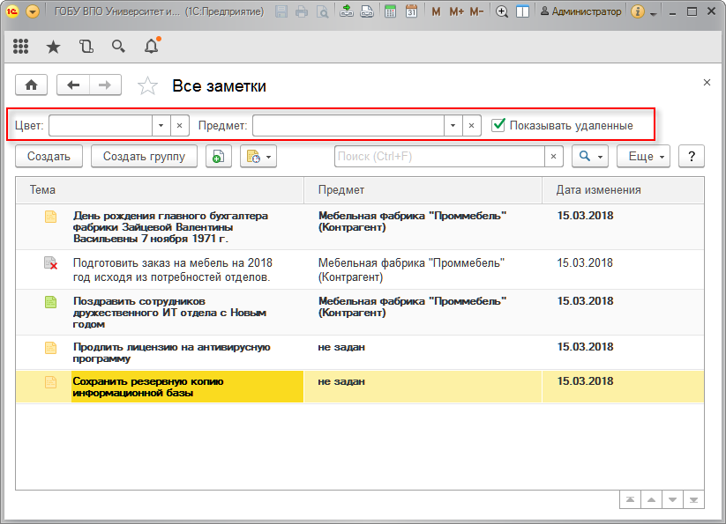Screen dimensions: 726x524
Task: Add Все заметки to favorites star
Action: pos(147,86)
